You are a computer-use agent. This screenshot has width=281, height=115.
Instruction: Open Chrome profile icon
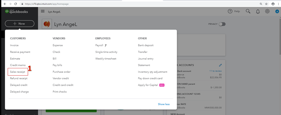click(x=273, y=4)
